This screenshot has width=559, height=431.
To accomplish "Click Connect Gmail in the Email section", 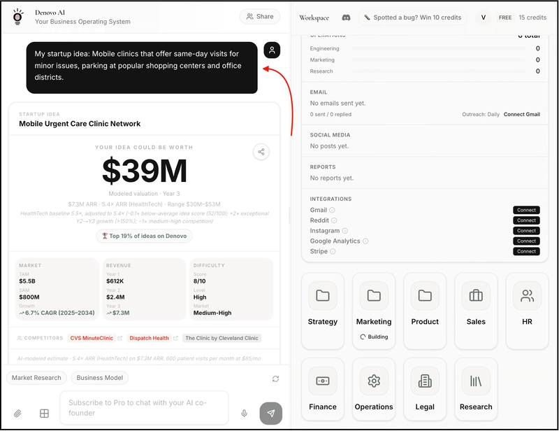I will (x=521, y=114).
